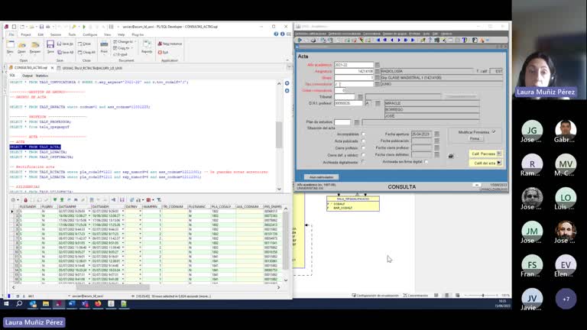Launch New Instance from Application group
The image size is (587, 330).
[x=170, y=44]
